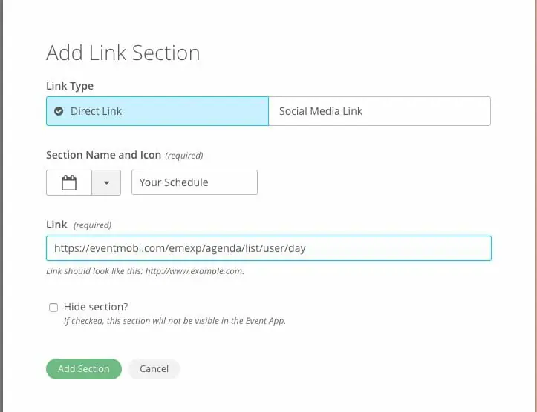Click the Event App visibility help text
The height and width of the screenshot is (412, 537).
pos(174,321)
